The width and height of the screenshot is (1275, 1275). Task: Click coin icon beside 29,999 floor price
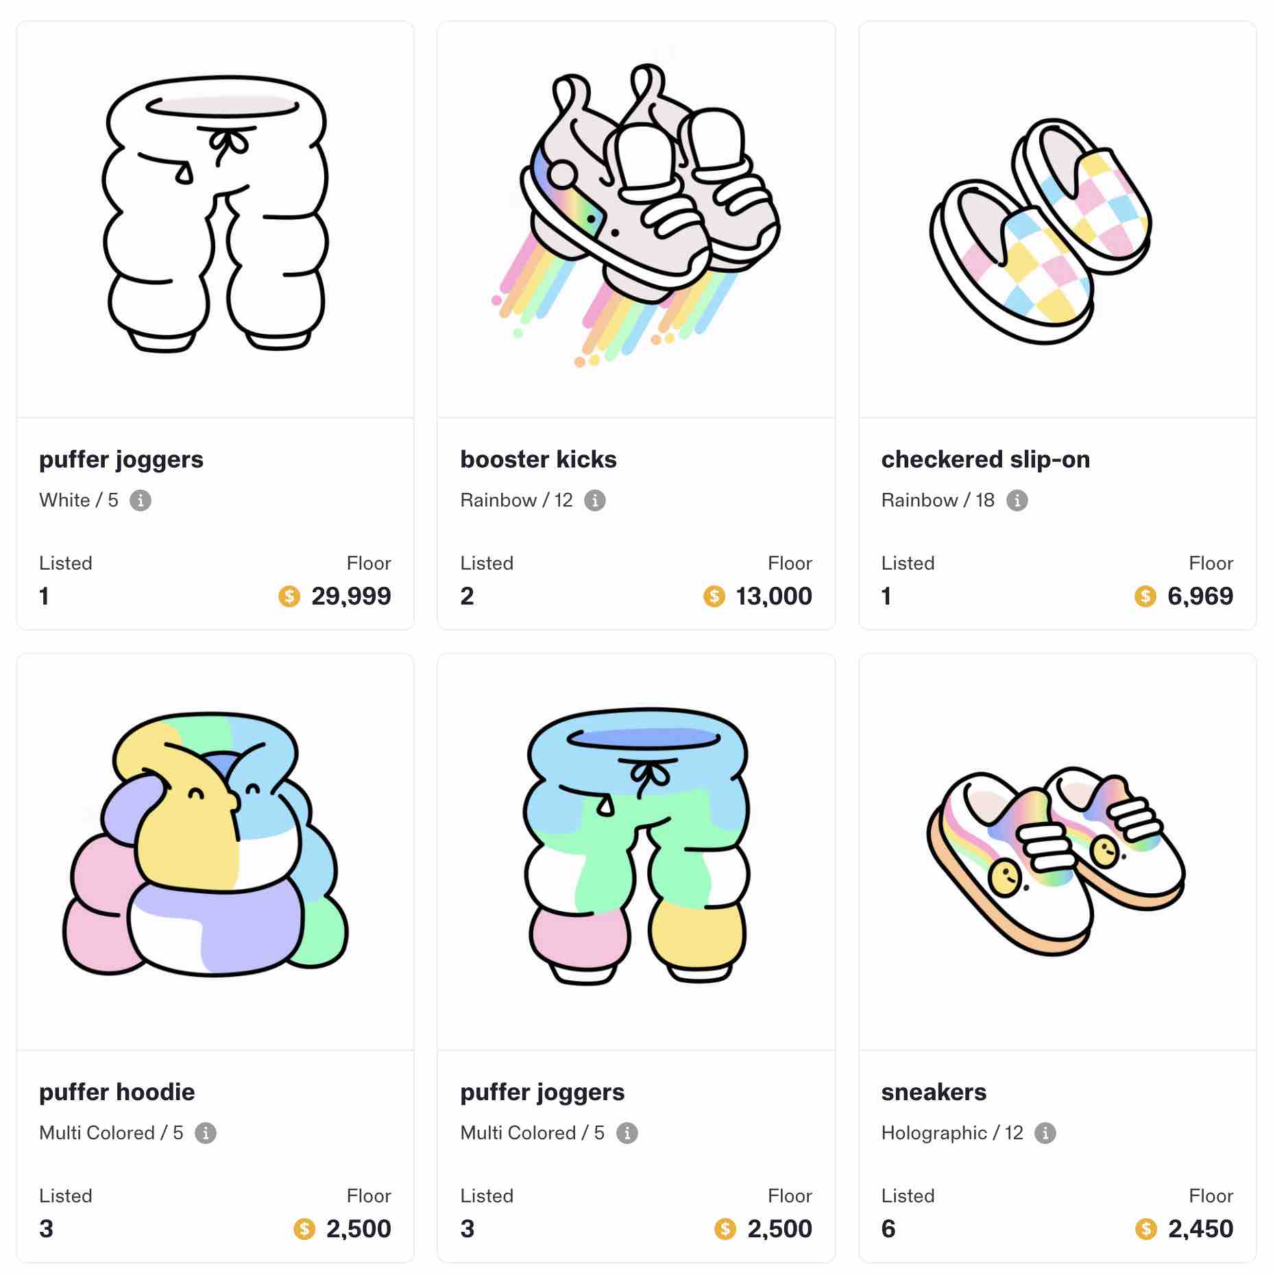click(x=289, y=596)
